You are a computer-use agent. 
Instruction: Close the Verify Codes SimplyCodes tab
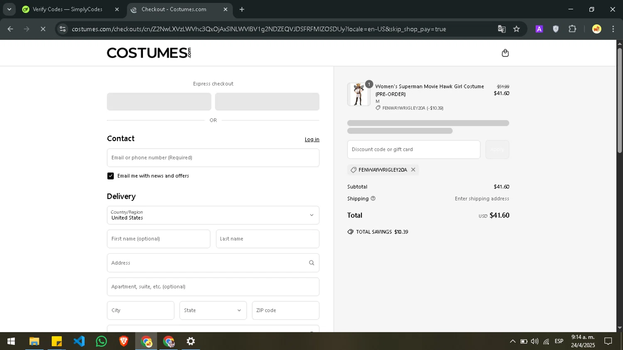point(117,9)
